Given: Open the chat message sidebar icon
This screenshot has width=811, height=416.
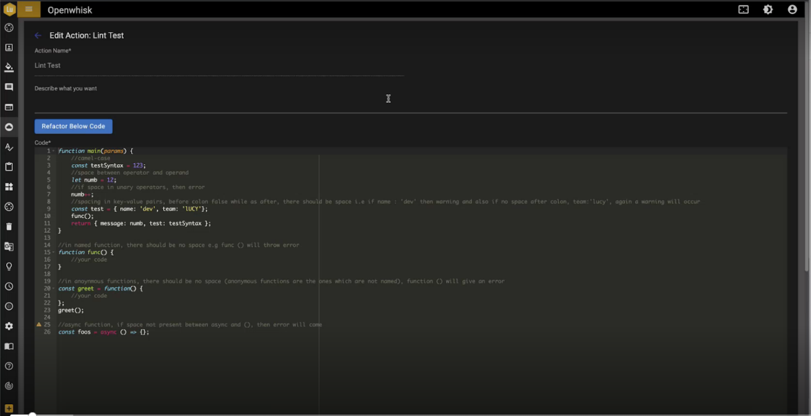Looking at the screenshot, I should coord(9,87).
